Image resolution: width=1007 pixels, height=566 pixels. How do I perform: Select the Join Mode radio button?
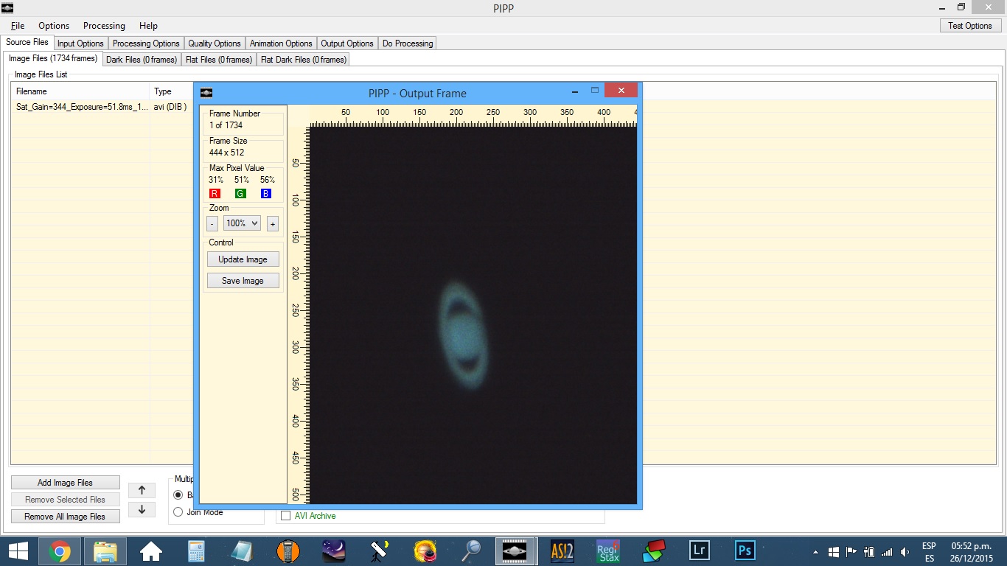tap(178, 512)
